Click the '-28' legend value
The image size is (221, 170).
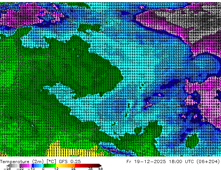click(7, 169)
